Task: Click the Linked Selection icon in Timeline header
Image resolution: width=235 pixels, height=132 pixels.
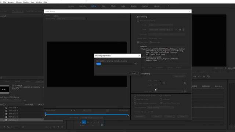Action: (88, 122)
